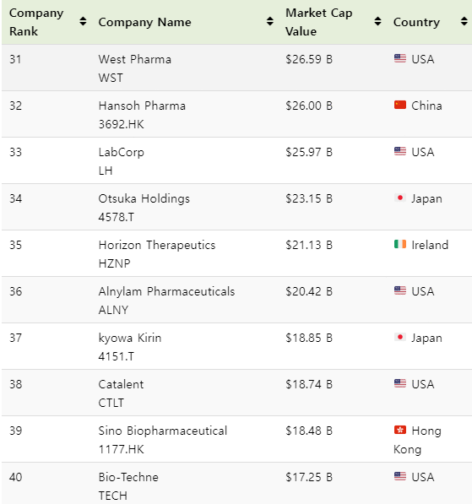Click the Company Name sort arrows
472x504 pixels.
[270, 22]
